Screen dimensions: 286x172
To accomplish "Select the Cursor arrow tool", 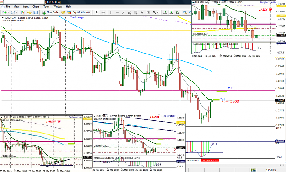I will click(97, 12).
